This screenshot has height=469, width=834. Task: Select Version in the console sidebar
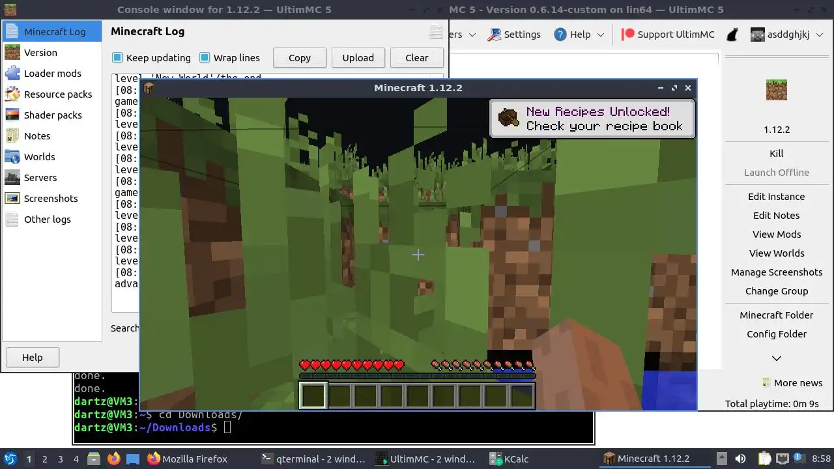[52, 53]
